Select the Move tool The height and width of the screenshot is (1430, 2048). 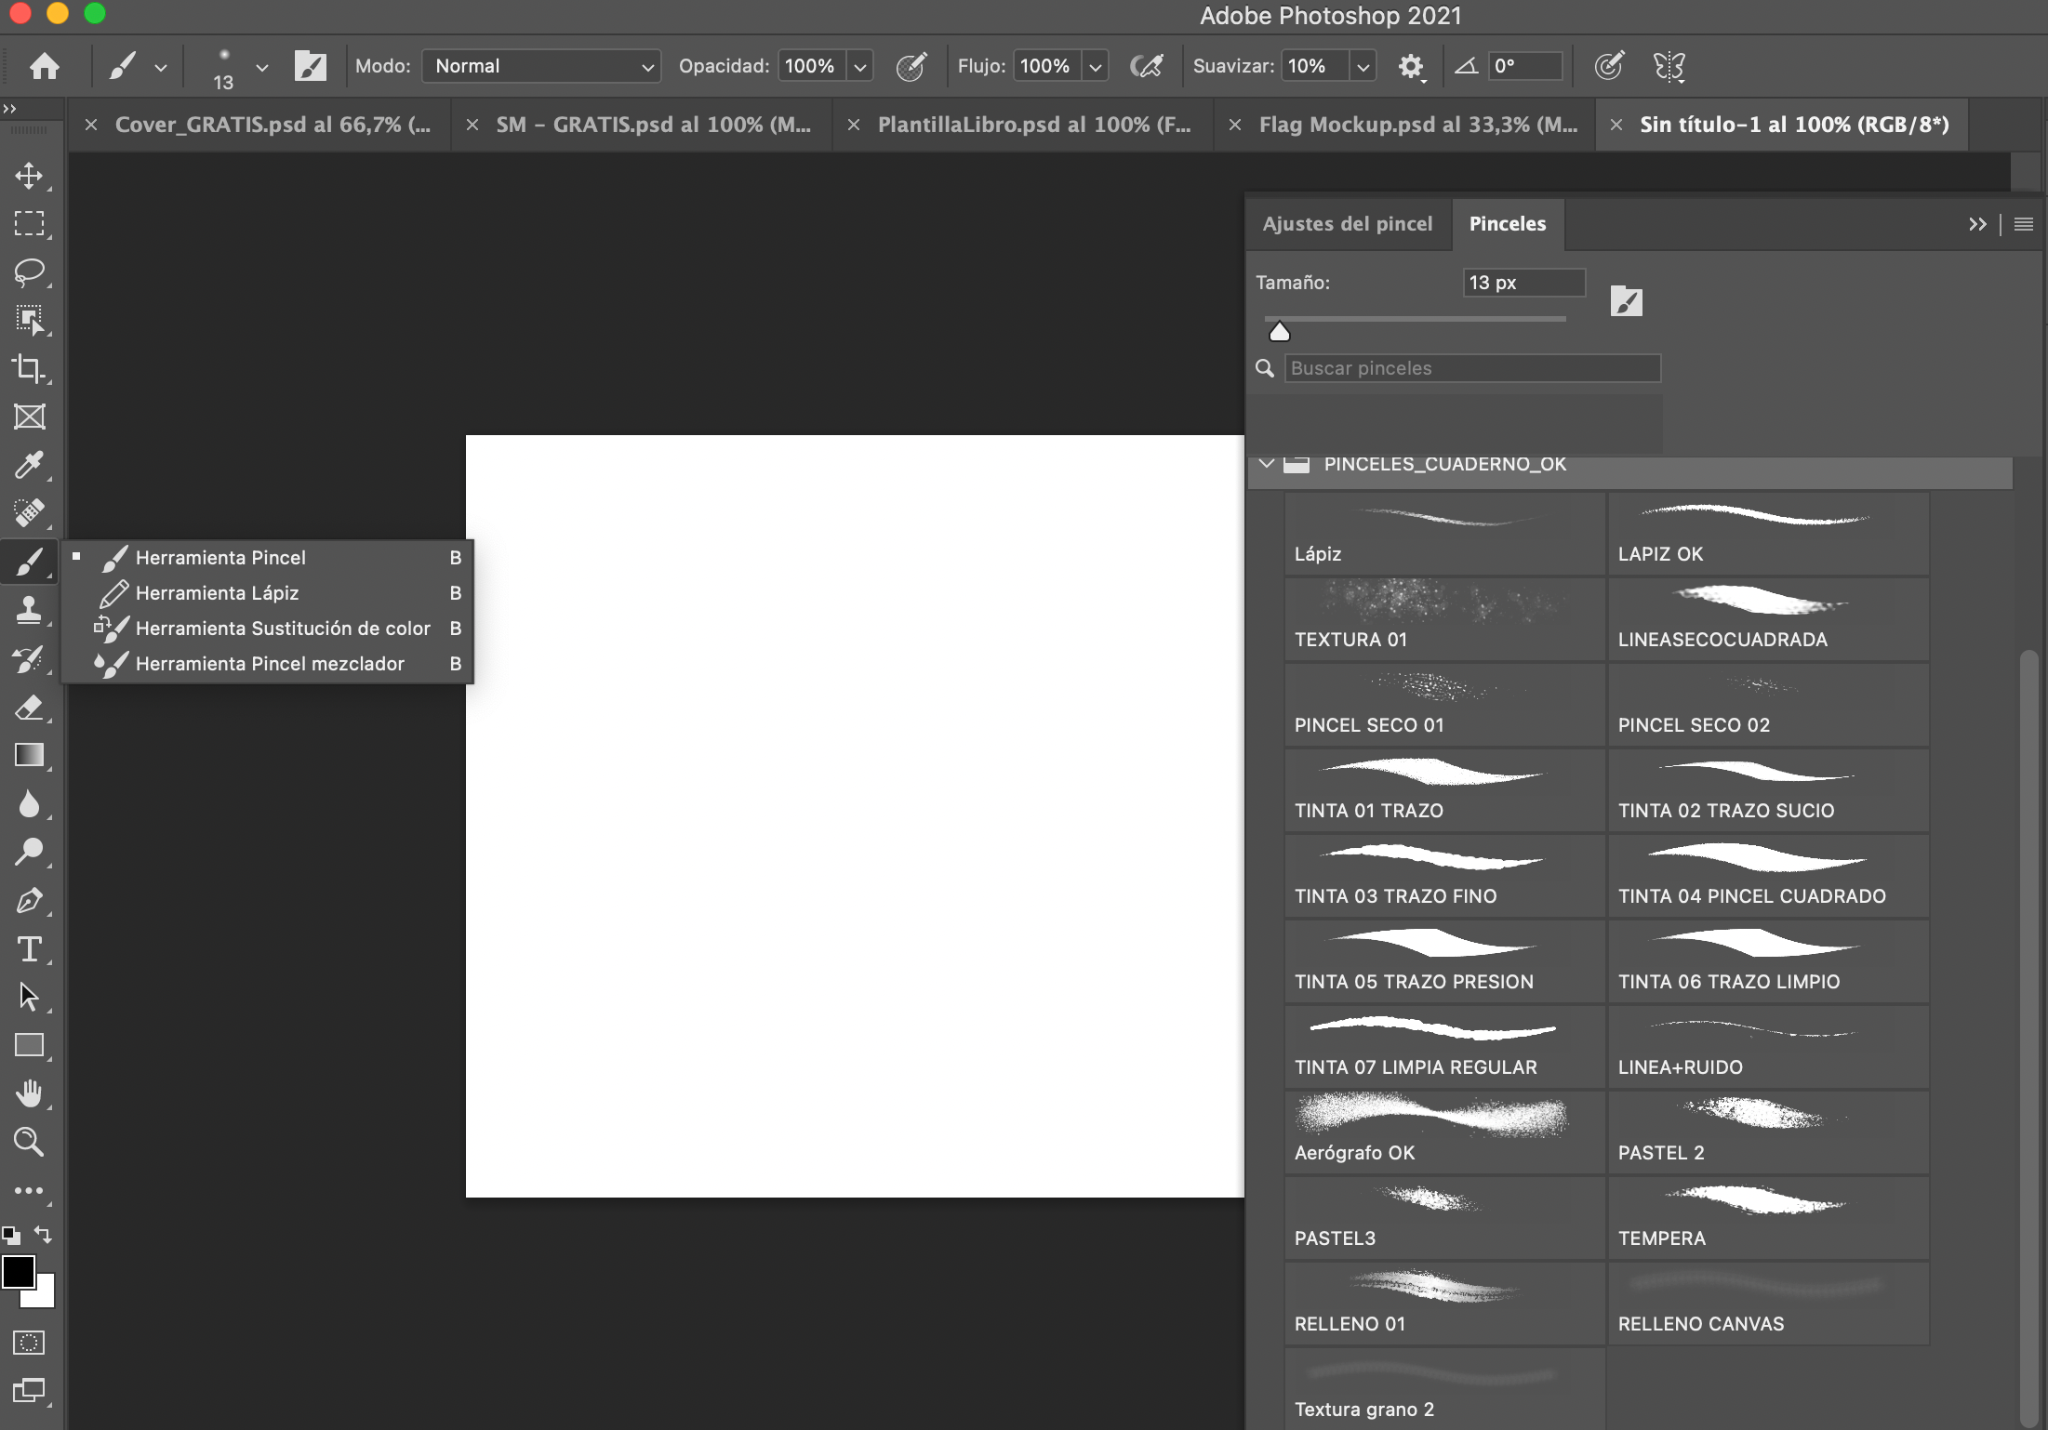(x=29, y=176)
